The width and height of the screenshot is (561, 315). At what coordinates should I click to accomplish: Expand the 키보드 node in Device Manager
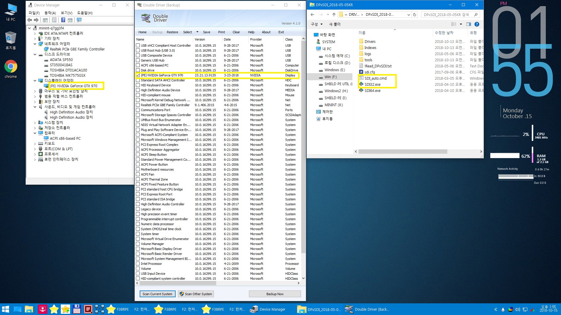[x=35, y=144]
